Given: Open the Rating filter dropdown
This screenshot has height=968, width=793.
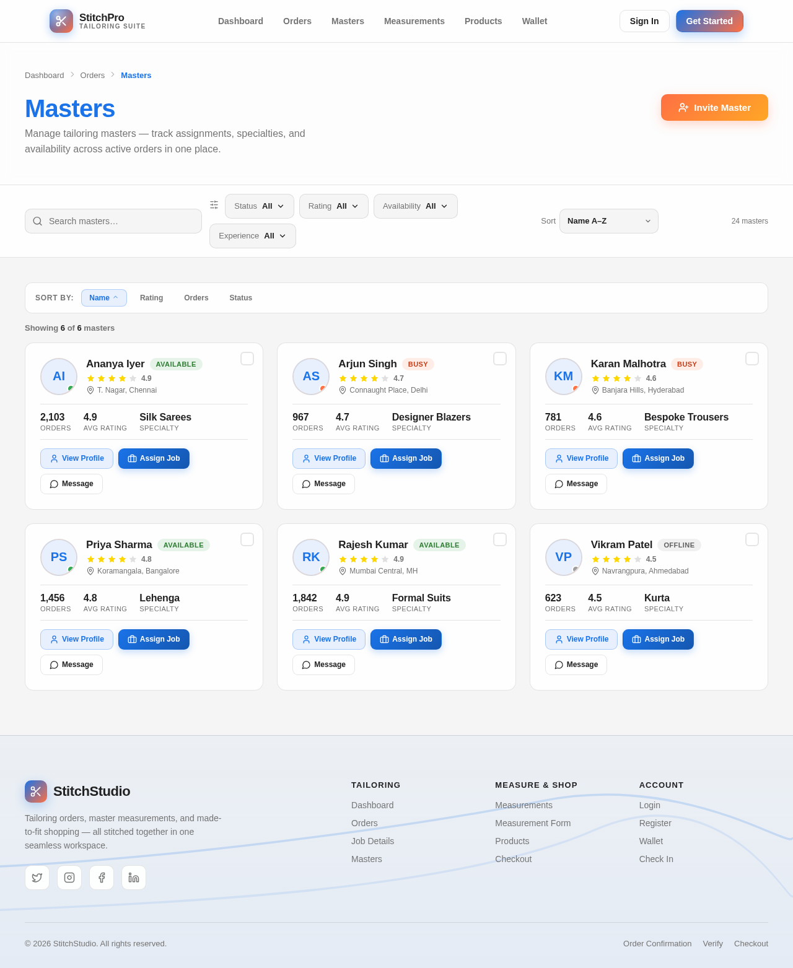Looking at the screenshot, I should point(334,206).
